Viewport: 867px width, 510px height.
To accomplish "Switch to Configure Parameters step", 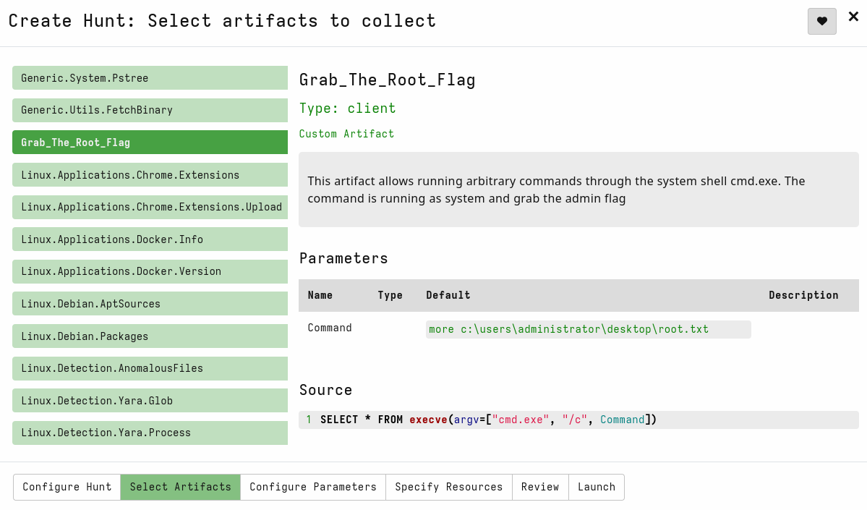I will coord(313,487).
